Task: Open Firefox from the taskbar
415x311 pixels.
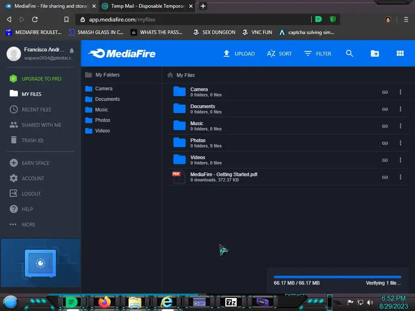Action: 104,302
